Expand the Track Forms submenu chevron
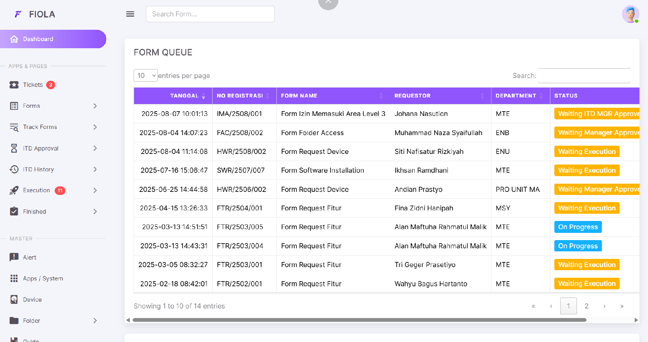648x342 pixels. [95, 127]
